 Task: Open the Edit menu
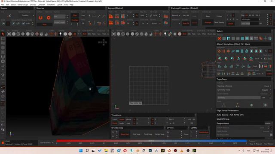[x=8, y=5]
